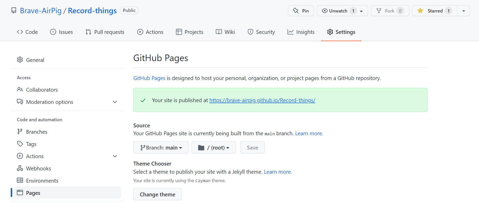Click the Fork count badge
The image size is (479, 205).
coord(400,11)
